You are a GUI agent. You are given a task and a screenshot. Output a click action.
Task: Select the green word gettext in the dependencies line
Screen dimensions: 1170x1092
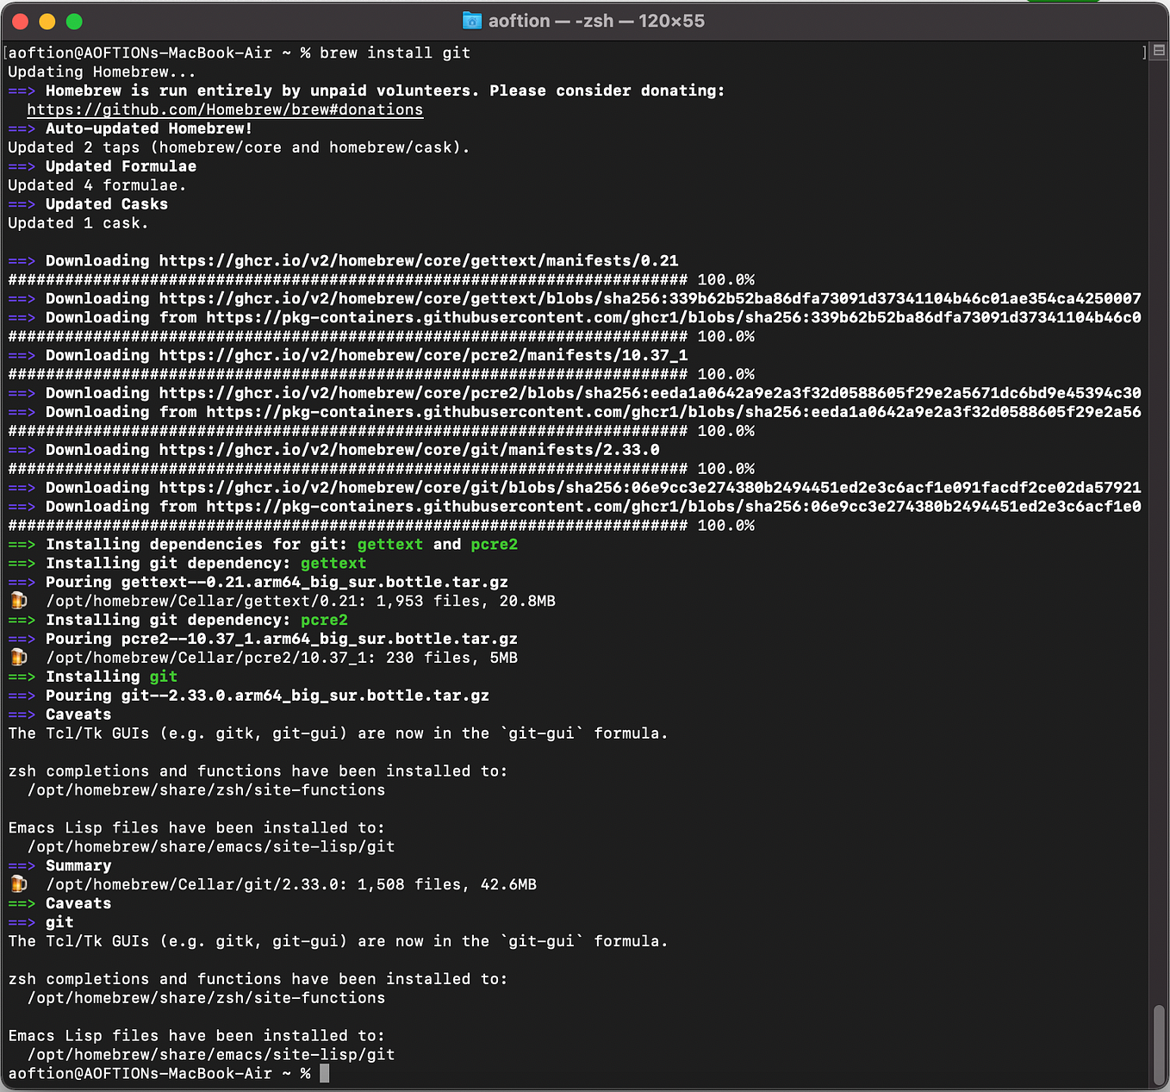[x=389, y=544]
